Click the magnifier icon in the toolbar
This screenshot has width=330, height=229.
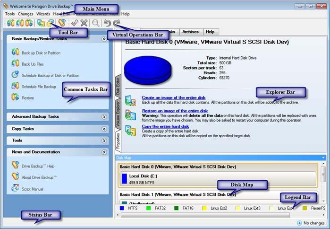pyautogui.click(x=96, y=23)
